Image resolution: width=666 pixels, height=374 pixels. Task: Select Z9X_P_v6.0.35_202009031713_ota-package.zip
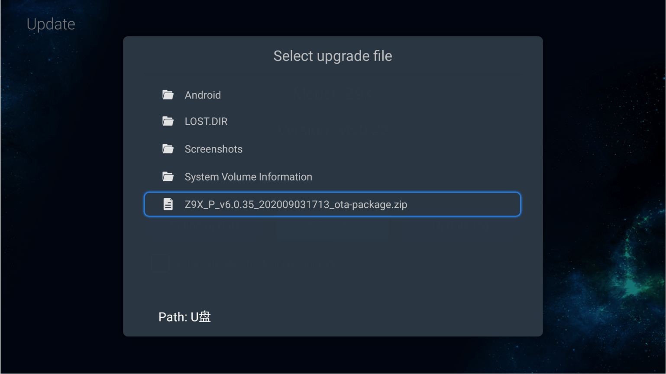pyautogui.click(x=296, y=204)
